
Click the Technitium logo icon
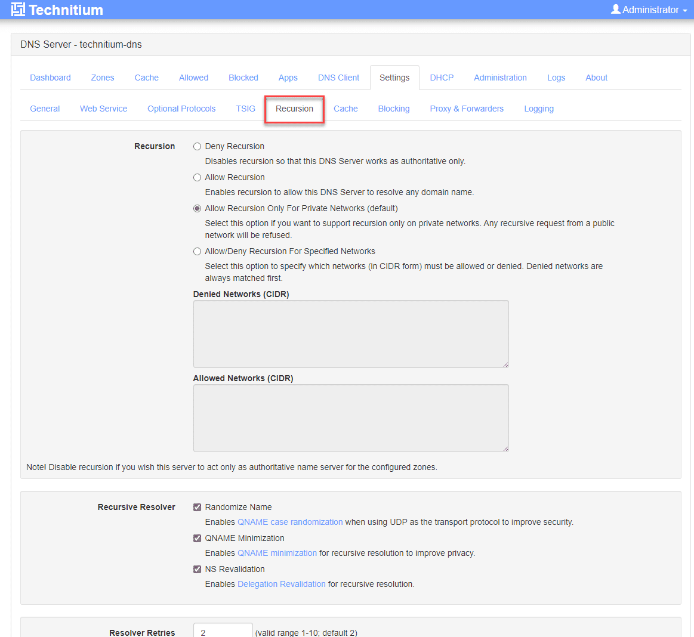[18, 10]
